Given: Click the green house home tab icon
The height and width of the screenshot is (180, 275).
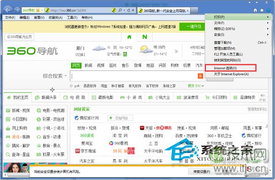Looking at the screenshot, I should click(x=129, y=37).
